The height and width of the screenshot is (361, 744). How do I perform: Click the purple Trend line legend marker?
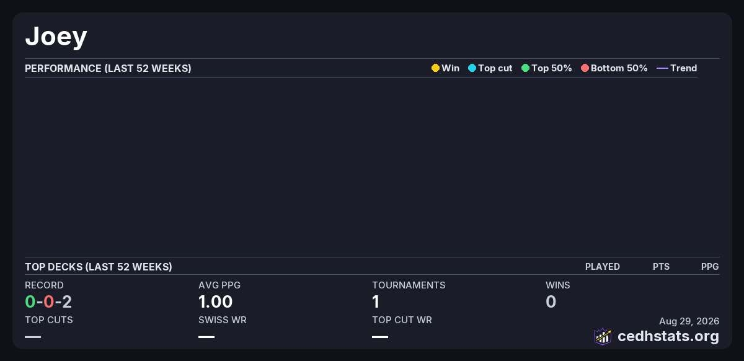pos(662,68)
